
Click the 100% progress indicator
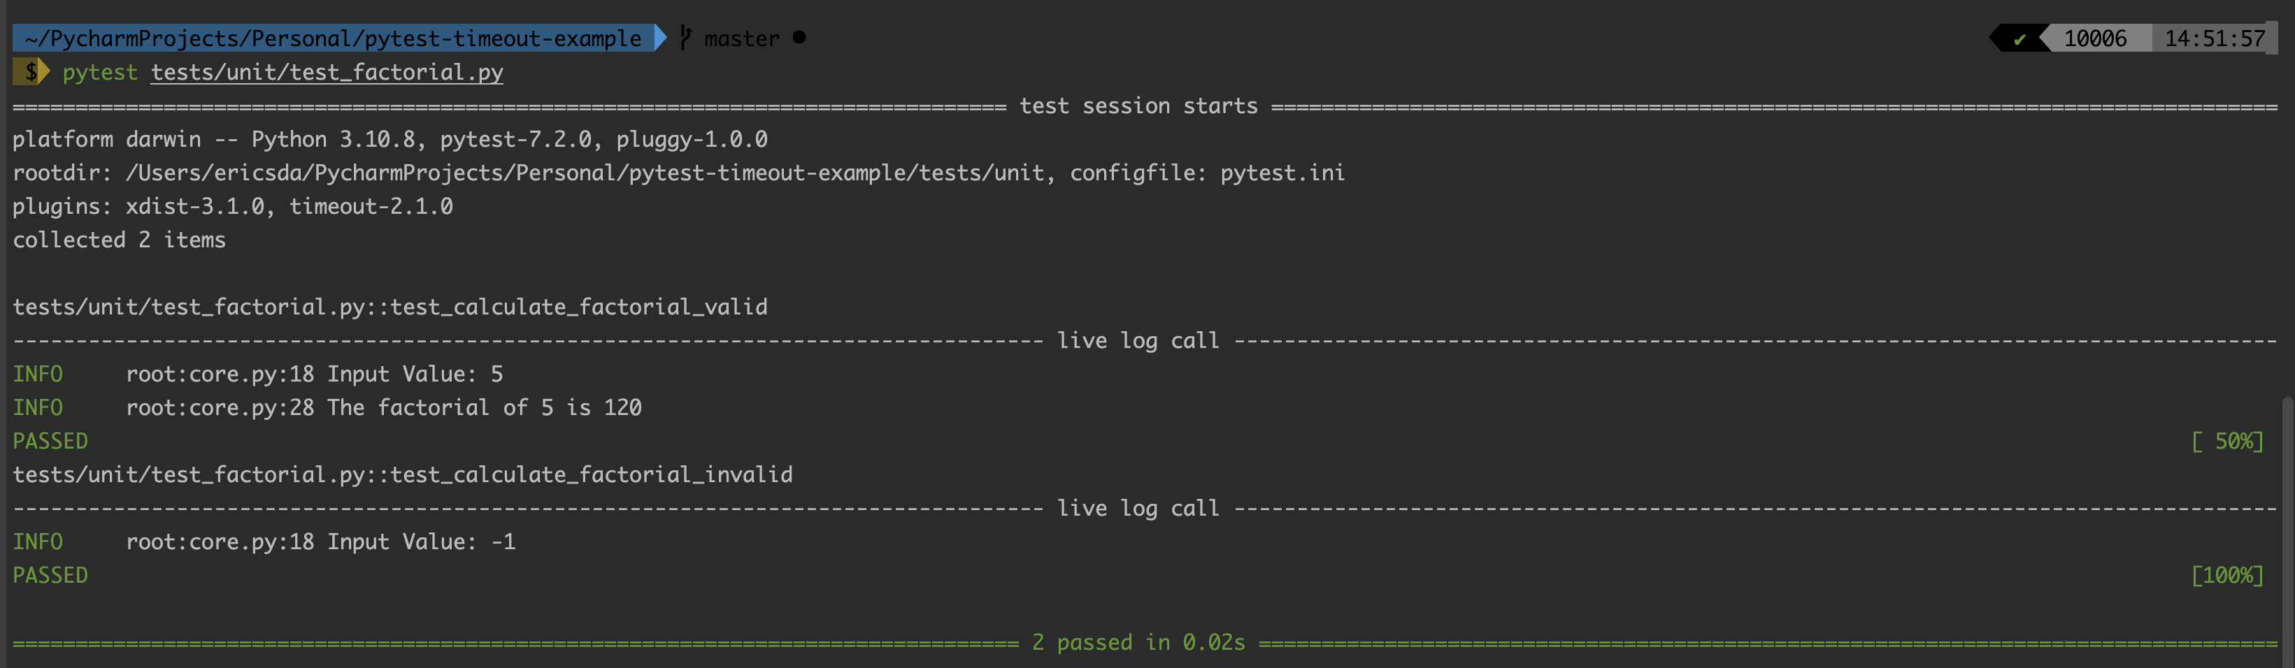click(2227, 575)
